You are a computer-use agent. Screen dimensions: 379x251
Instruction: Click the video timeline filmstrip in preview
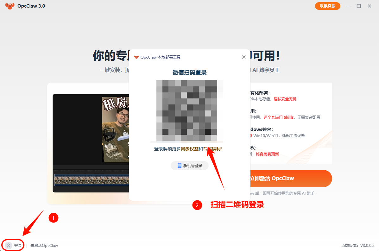tap(92, 180)
